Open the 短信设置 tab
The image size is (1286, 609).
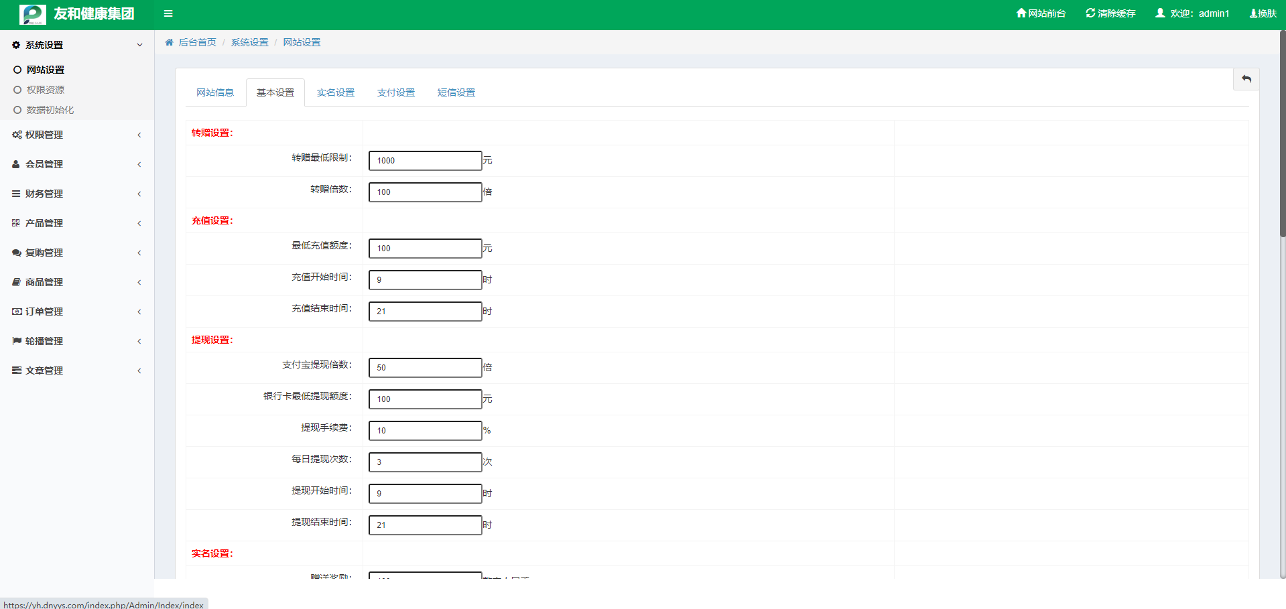pyautogui.click(x=456, y=92)
